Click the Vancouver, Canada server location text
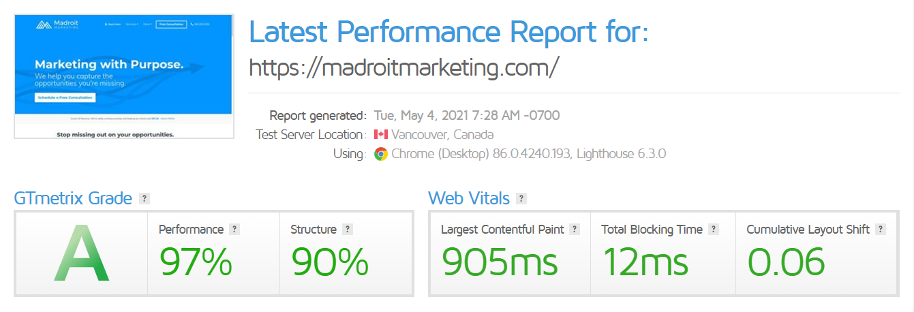 [443, 135]
